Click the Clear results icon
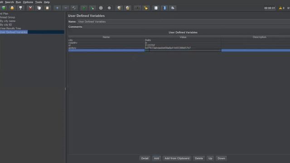 119,8
